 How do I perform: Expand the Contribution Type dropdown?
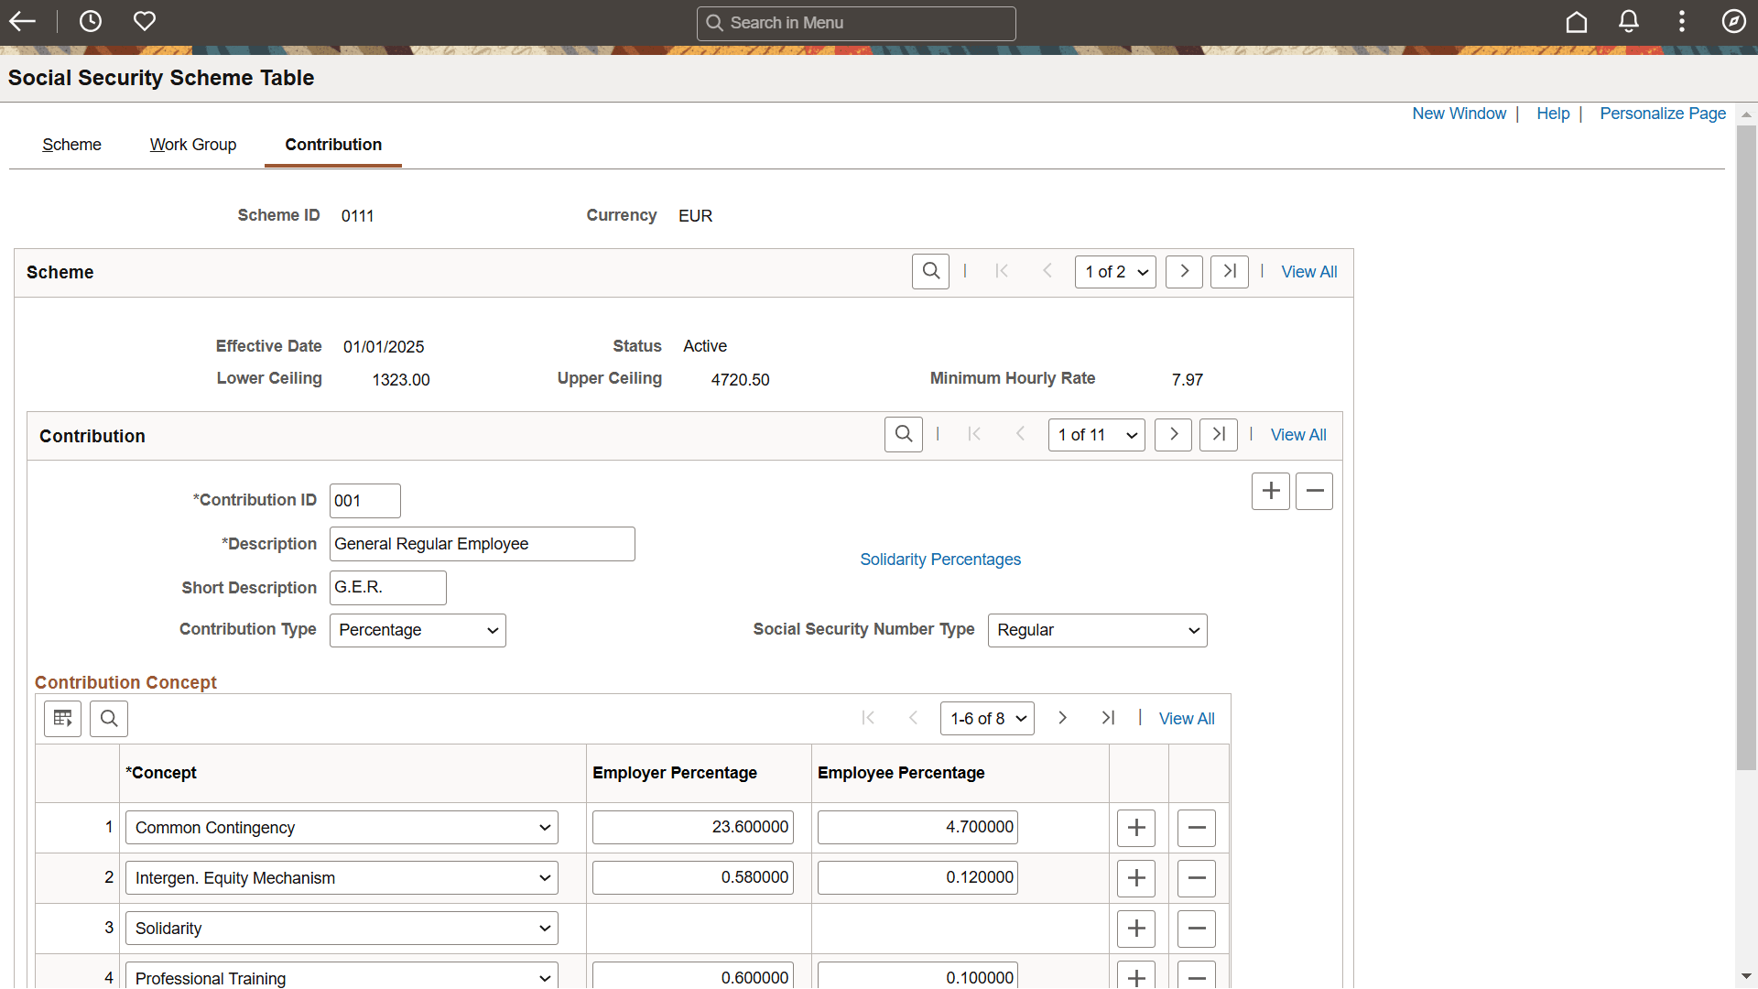[418, 630]
